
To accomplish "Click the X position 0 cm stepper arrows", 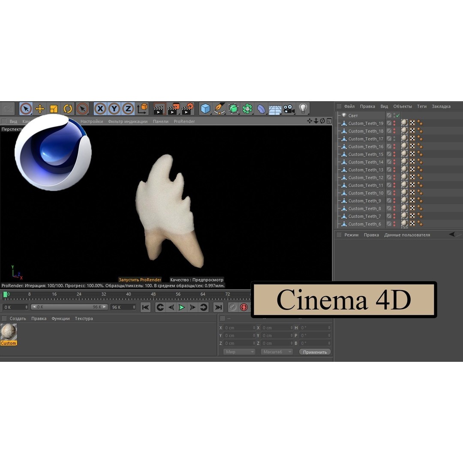I will click(x=254, y=328).
